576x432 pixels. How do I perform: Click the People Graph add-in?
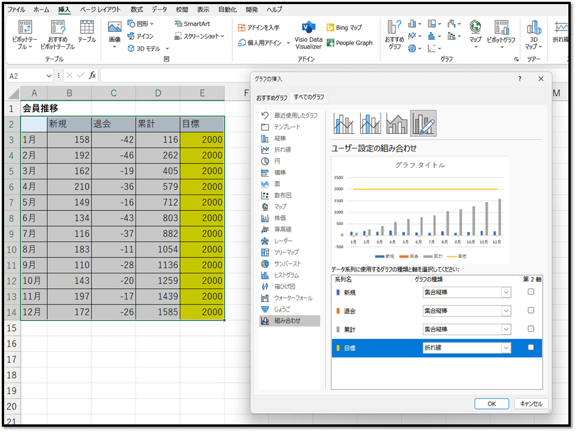tap(350, 43)
